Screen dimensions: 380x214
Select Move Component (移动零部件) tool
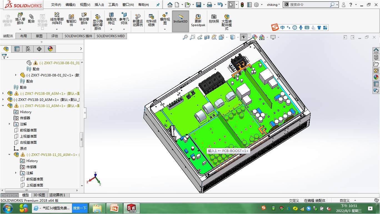(84, 19)
